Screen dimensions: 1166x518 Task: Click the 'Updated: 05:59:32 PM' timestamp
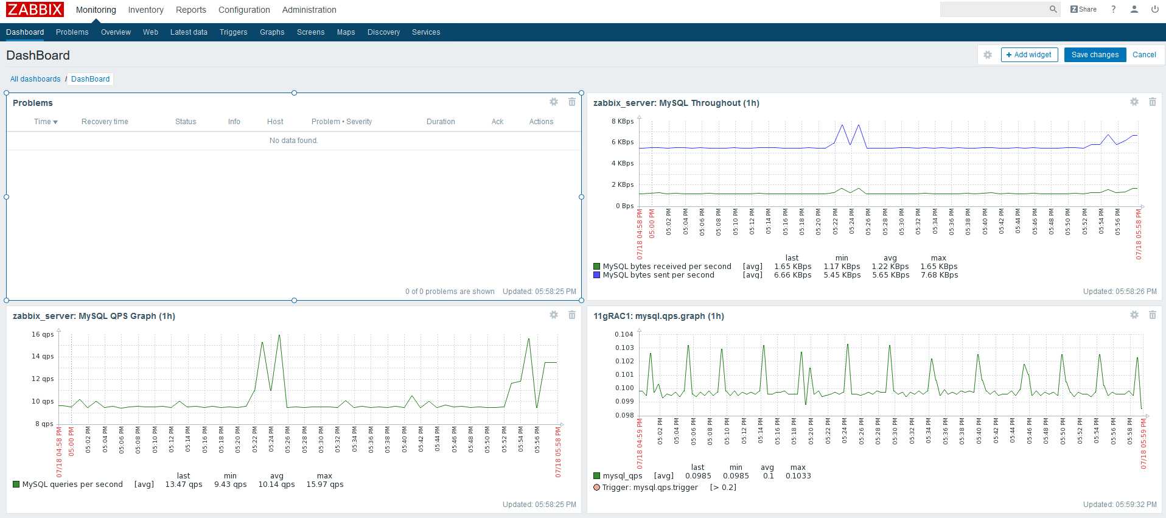click(x=1120, y=505)
